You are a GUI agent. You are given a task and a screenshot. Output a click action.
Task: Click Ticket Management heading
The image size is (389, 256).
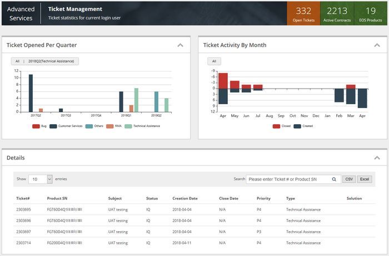pyautogui.click(x=75, y=9)
